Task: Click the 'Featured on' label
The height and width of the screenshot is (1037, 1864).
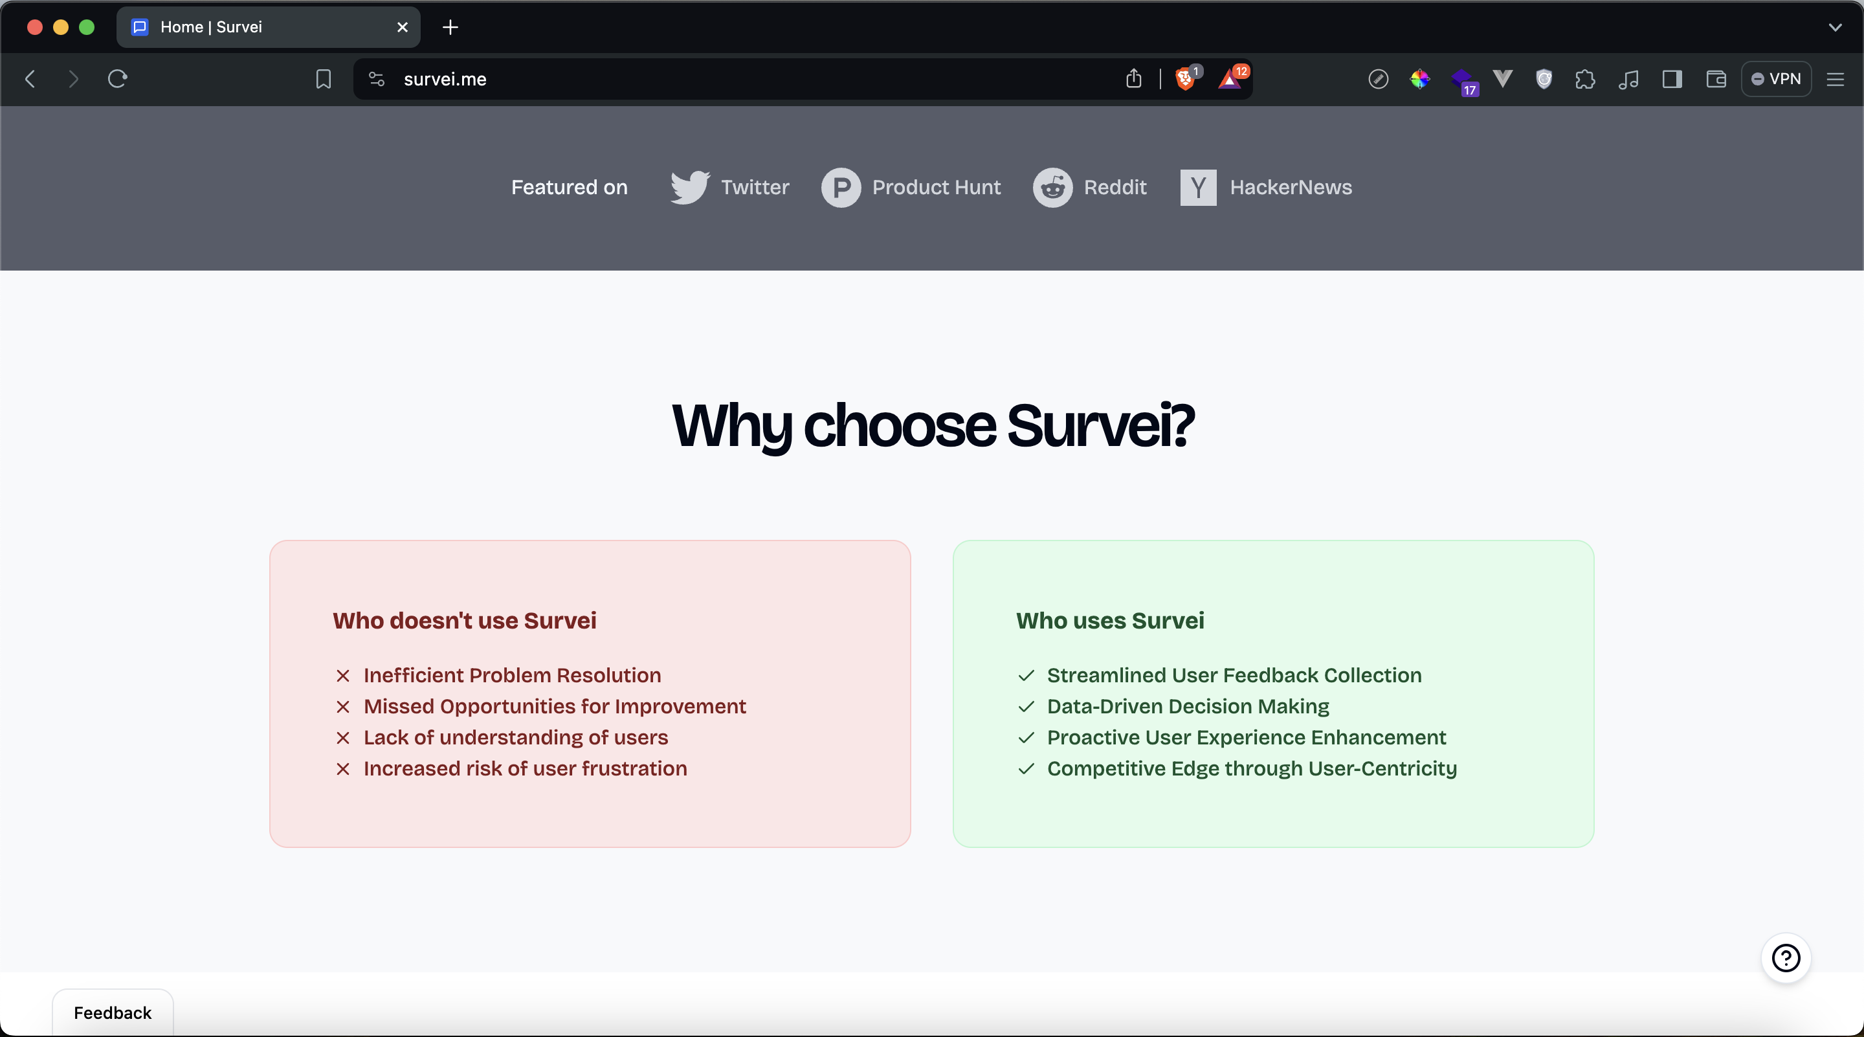Action: tap(570, 188)
